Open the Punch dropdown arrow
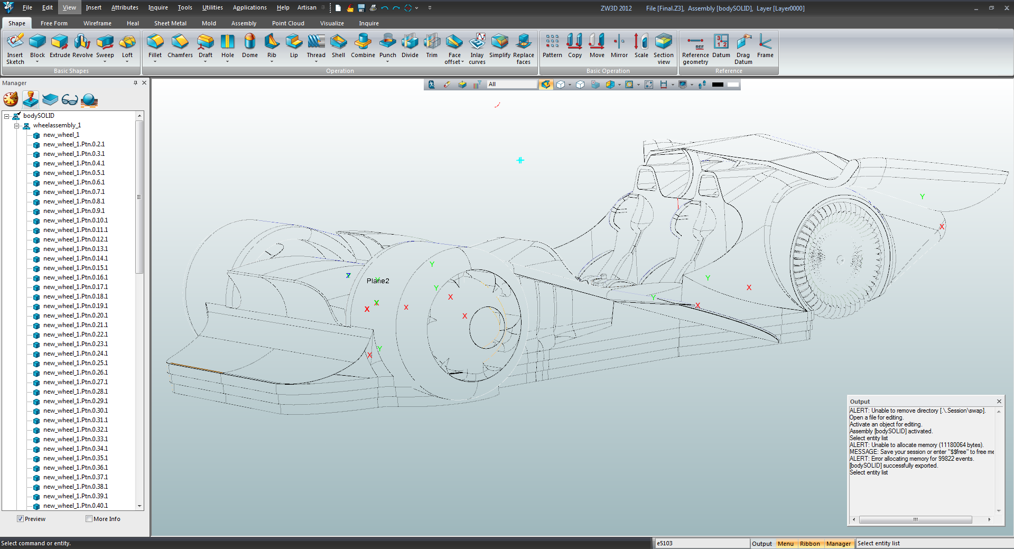The height and width of the screenshot is (549, 1014). point(387,62)
